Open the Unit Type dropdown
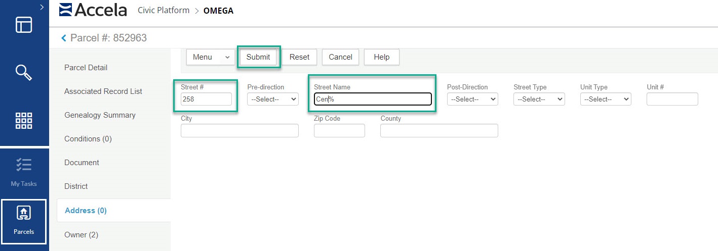 click(605, 99)
